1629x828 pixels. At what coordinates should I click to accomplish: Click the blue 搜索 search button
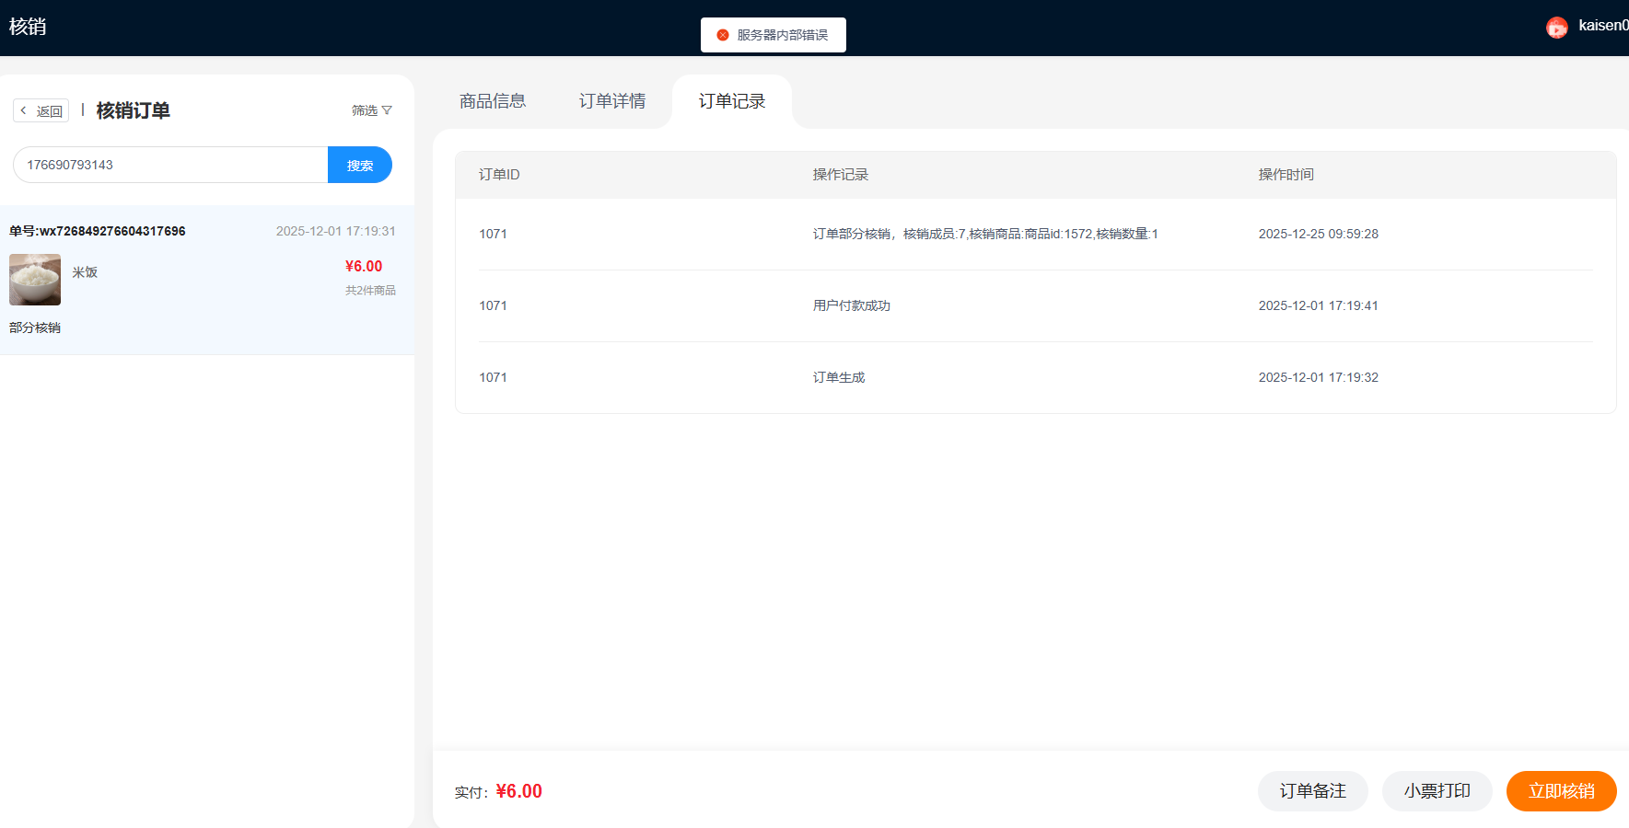(x=359, y=166)
